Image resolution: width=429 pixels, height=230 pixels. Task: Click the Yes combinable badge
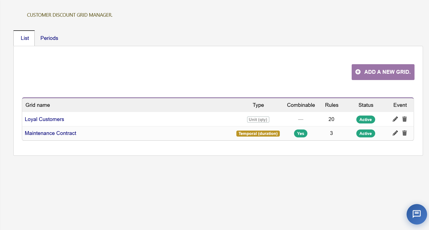(x=301, y=134)
